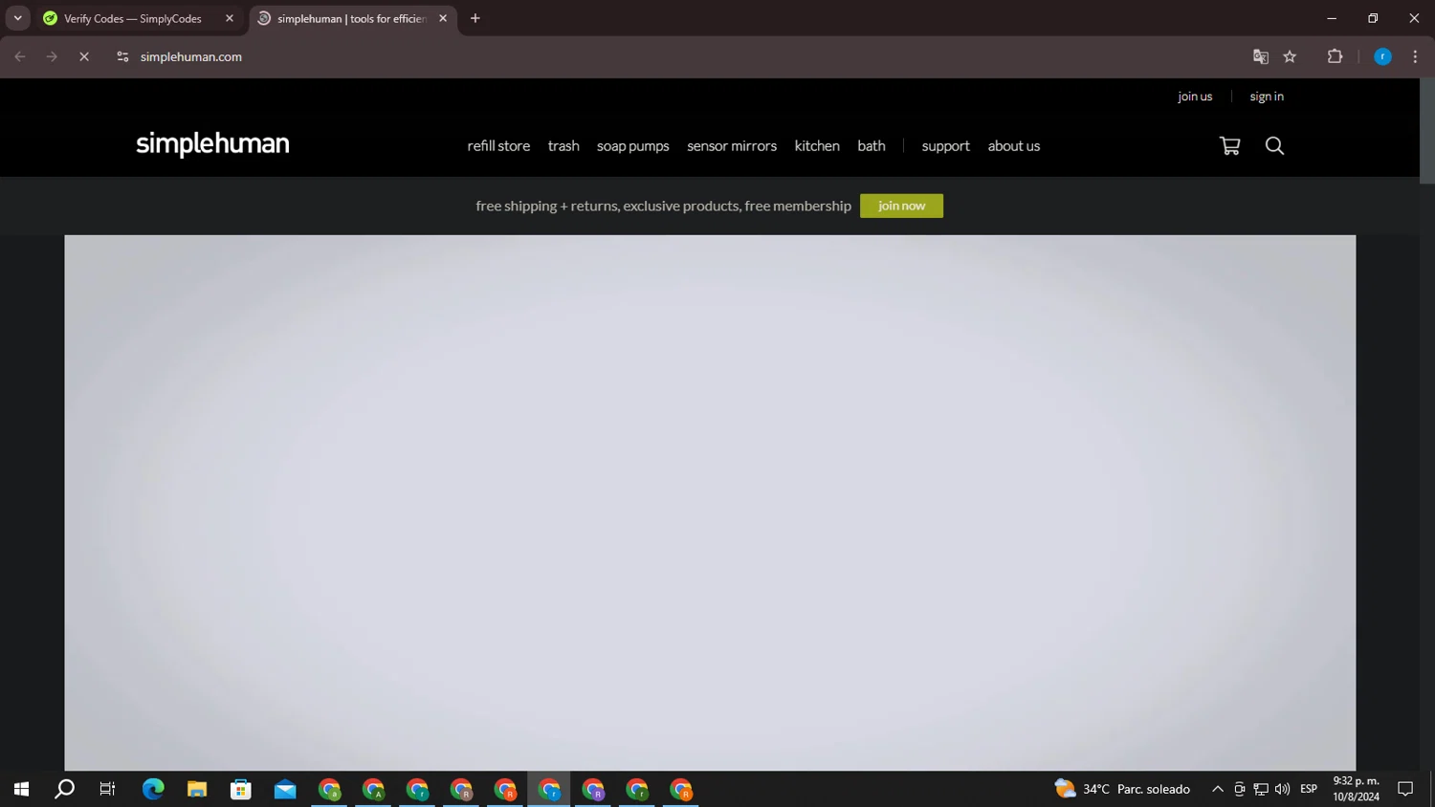Go to the support page
1435x807 pixels.
point(945,145)
